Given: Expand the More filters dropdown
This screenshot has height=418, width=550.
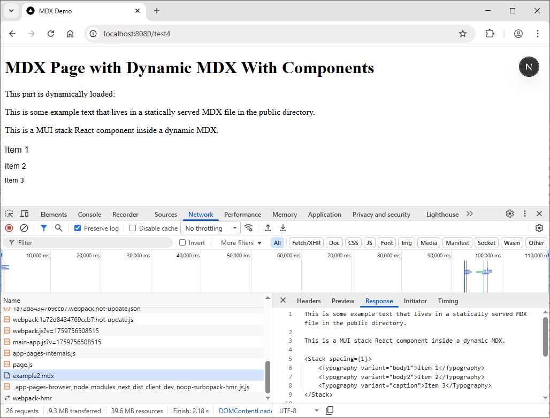Looking at the screenshot, I should (x=241, y=243).
